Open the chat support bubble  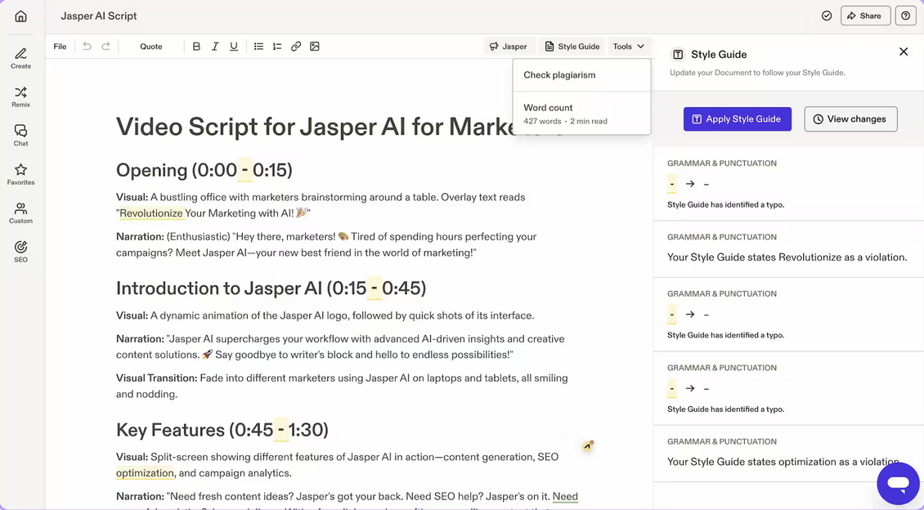point(898,483)
